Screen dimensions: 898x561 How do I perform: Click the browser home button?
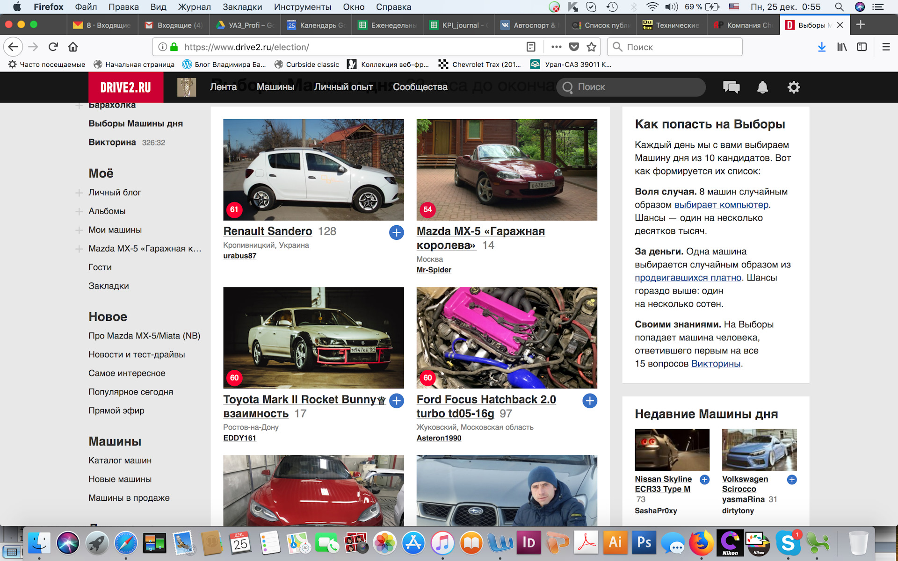[72, 47]
